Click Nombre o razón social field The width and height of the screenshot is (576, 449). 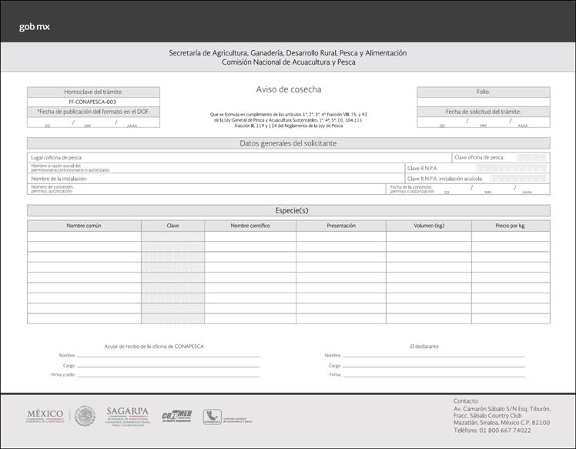coord(216,168)
